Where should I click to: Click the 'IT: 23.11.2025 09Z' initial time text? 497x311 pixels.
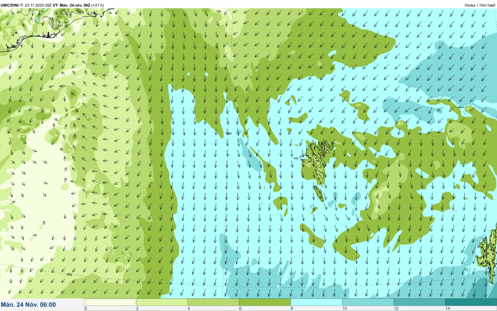click(36, 5)
